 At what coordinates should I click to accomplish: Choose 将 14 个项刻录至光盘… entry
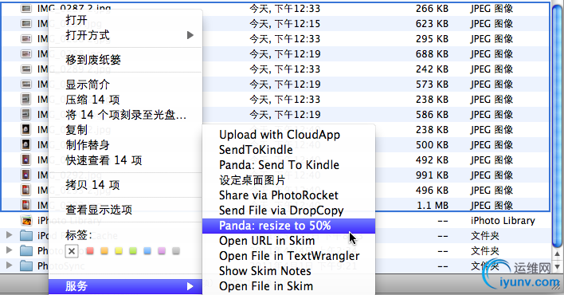pyautogui.click(x=126, y=115)
